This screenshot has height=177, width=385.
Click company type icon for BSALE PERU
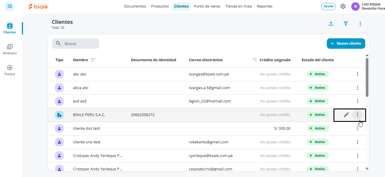tap(59, 115)
